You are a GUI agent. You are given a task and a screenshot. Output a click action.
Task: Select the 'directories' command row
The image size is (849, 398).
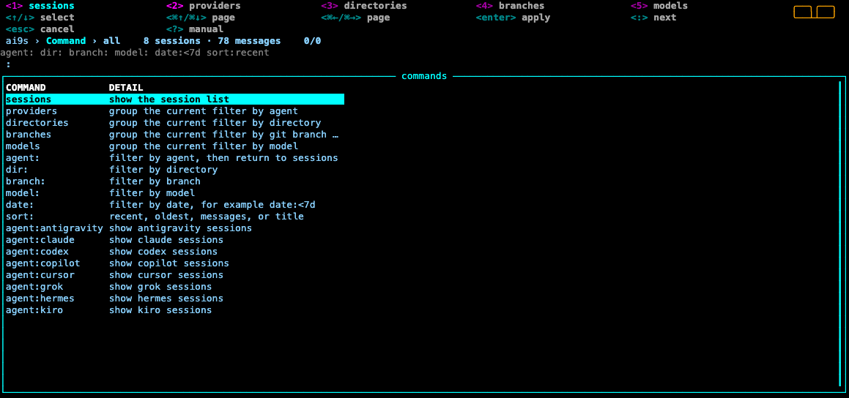pyautogui.click(x=175, y=123)
